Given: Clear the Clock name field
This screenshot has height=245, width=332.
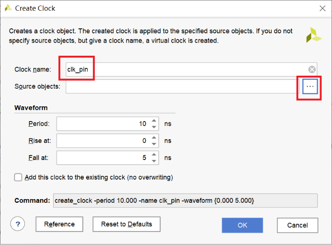Looking at the screenshot, I should (x=312, y=70).
